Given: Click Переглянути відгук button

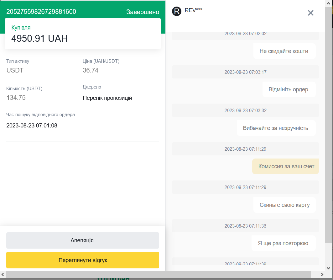Looking at the screenshot, I should coord(83,260).
